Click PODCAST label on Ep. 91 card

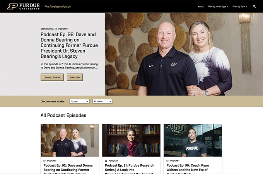click(113, 161)
